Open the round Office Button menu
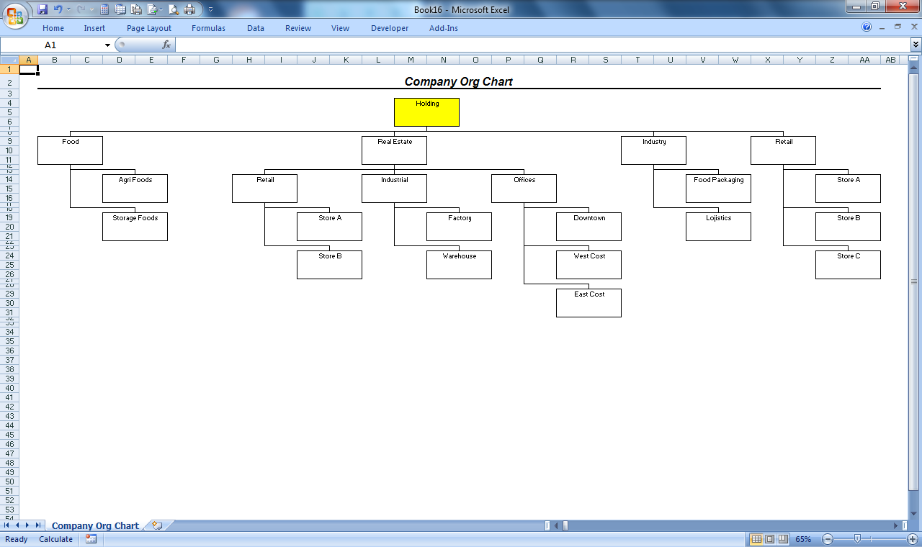 pyautogui.click(x=16, y=14)
